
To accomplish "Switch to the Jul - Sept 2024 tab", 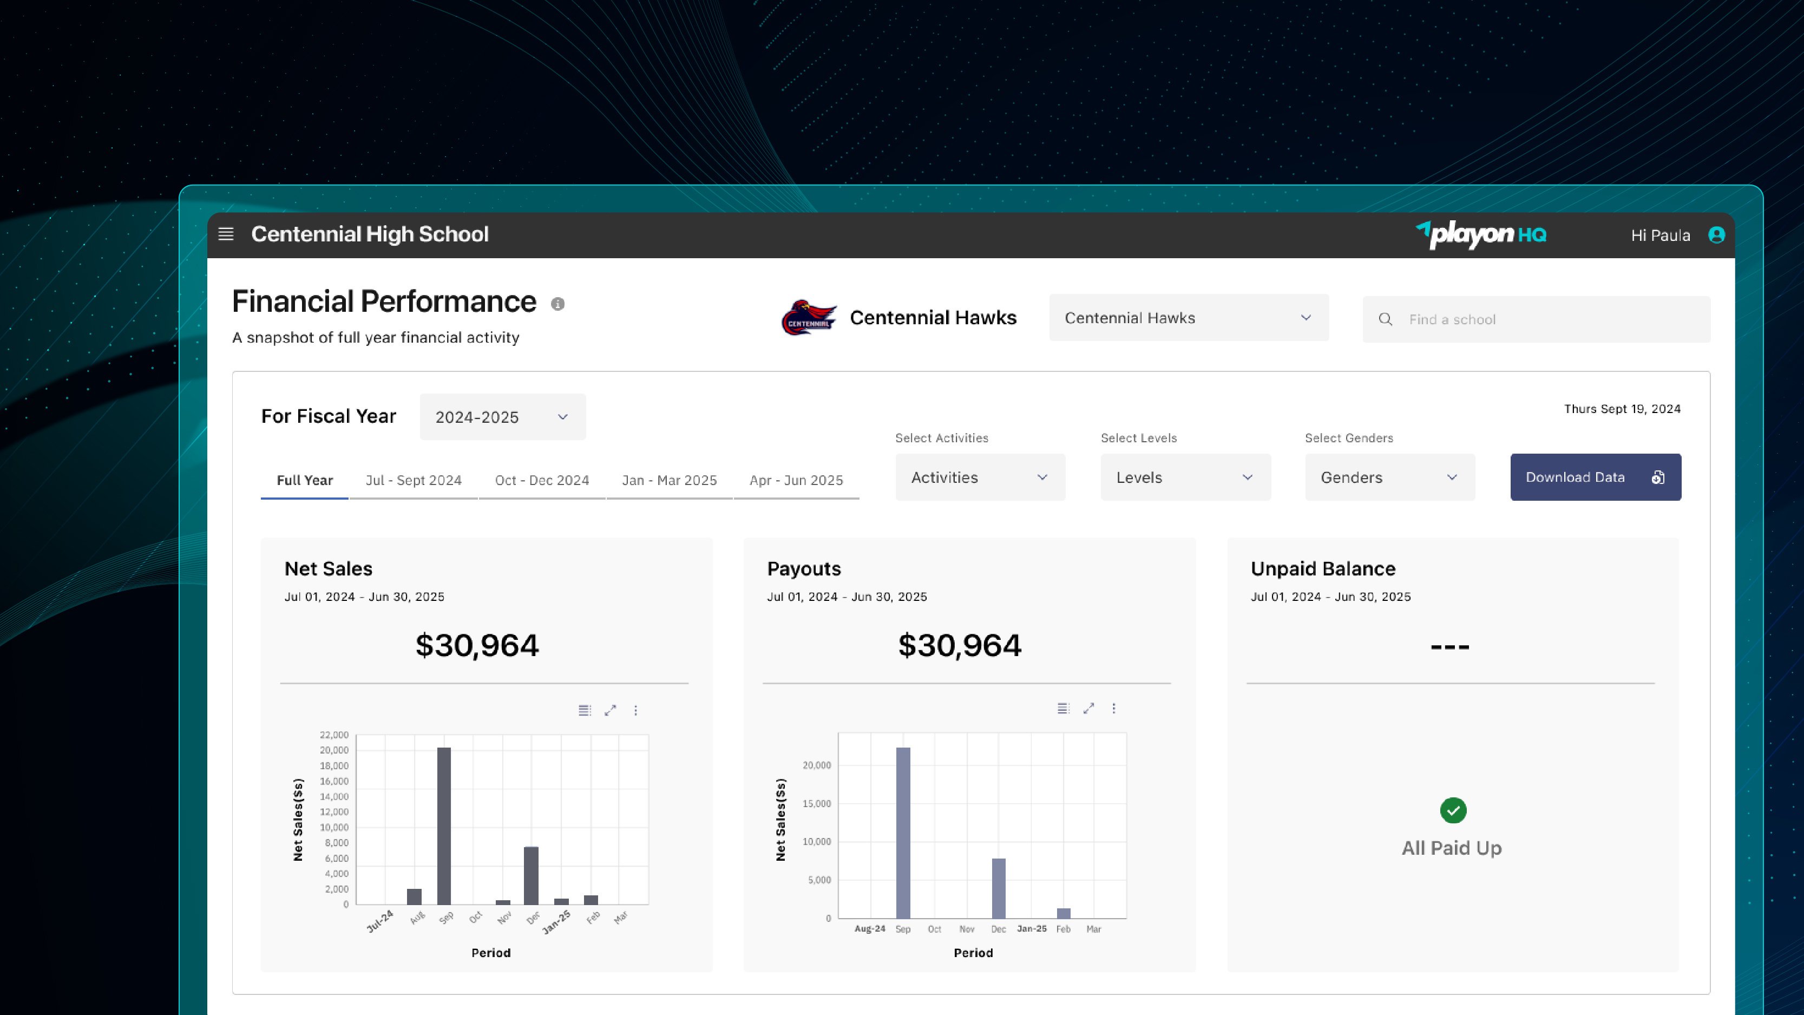I will pyautogui.click(x=413, y=481).
